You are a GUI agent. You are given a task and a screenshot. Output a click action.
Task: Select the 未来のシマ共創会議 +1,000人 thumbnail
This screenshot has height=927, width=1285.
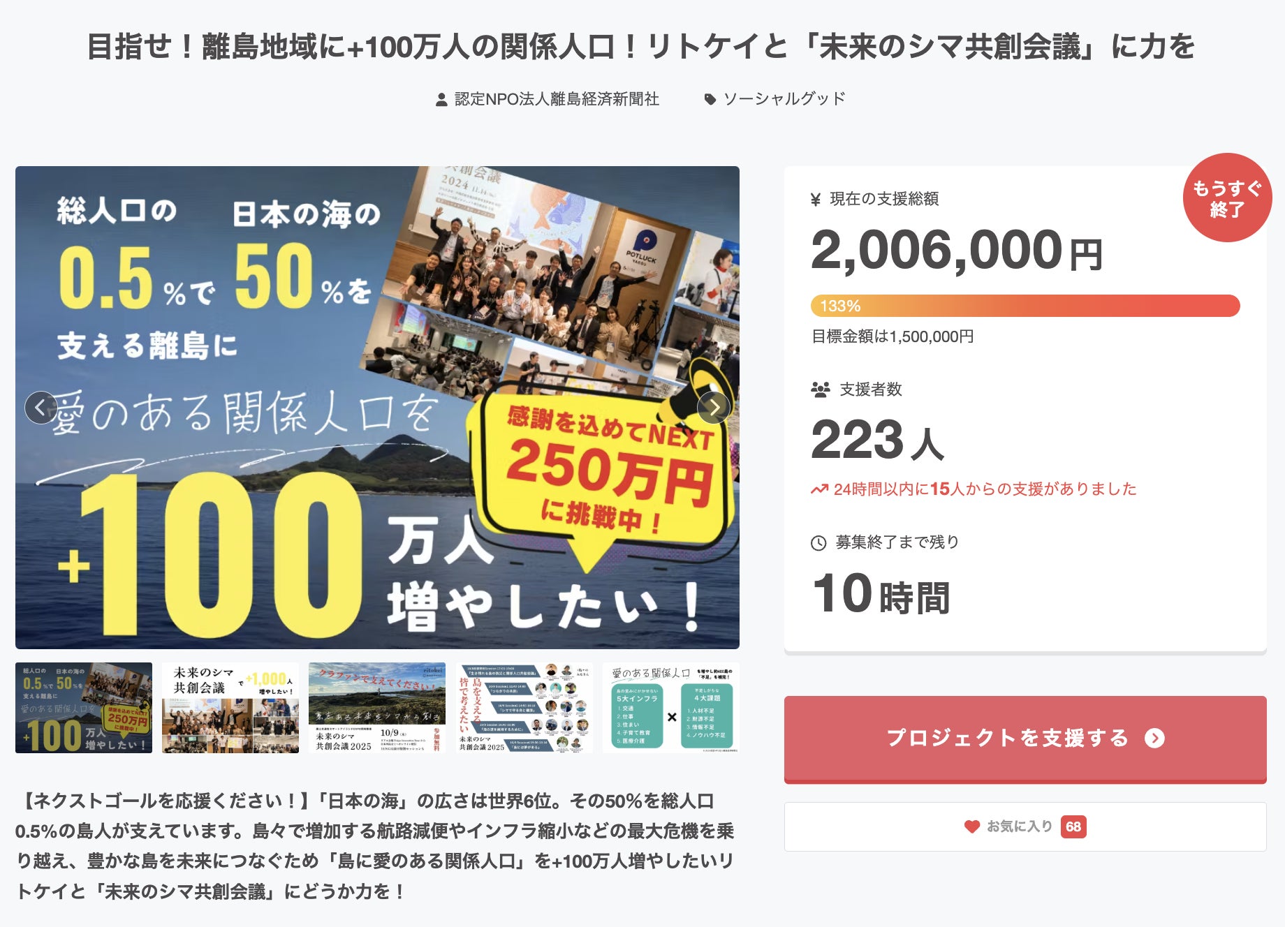230,708
